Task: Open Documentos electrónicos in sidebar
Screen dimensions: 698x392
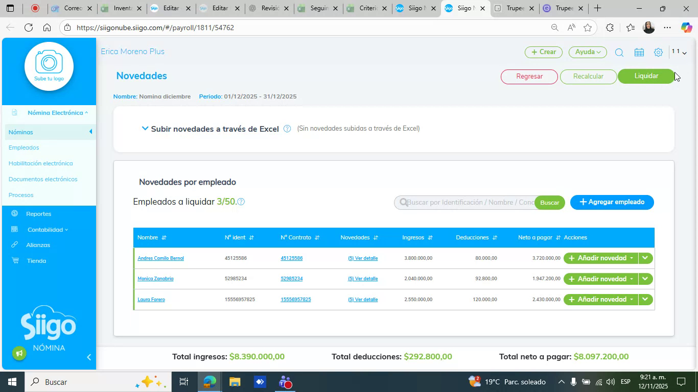Action: tap(43, 180)
